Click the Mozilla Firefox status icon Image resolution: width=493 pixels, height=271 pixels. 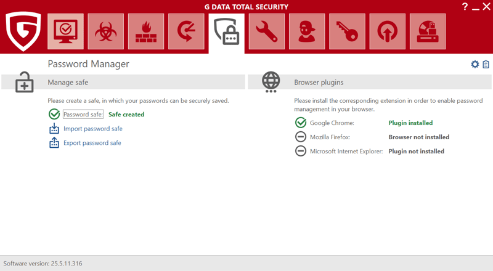click(301, 137)
